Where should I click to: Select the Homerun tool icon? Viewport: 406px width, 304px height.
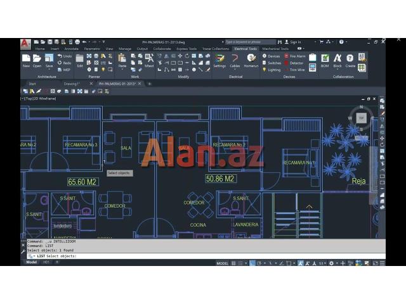click(x=251, y=58)
